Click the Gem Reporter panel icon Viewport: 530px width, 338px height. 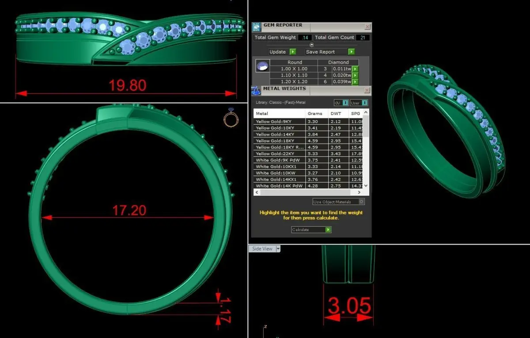tap(257, 27)
